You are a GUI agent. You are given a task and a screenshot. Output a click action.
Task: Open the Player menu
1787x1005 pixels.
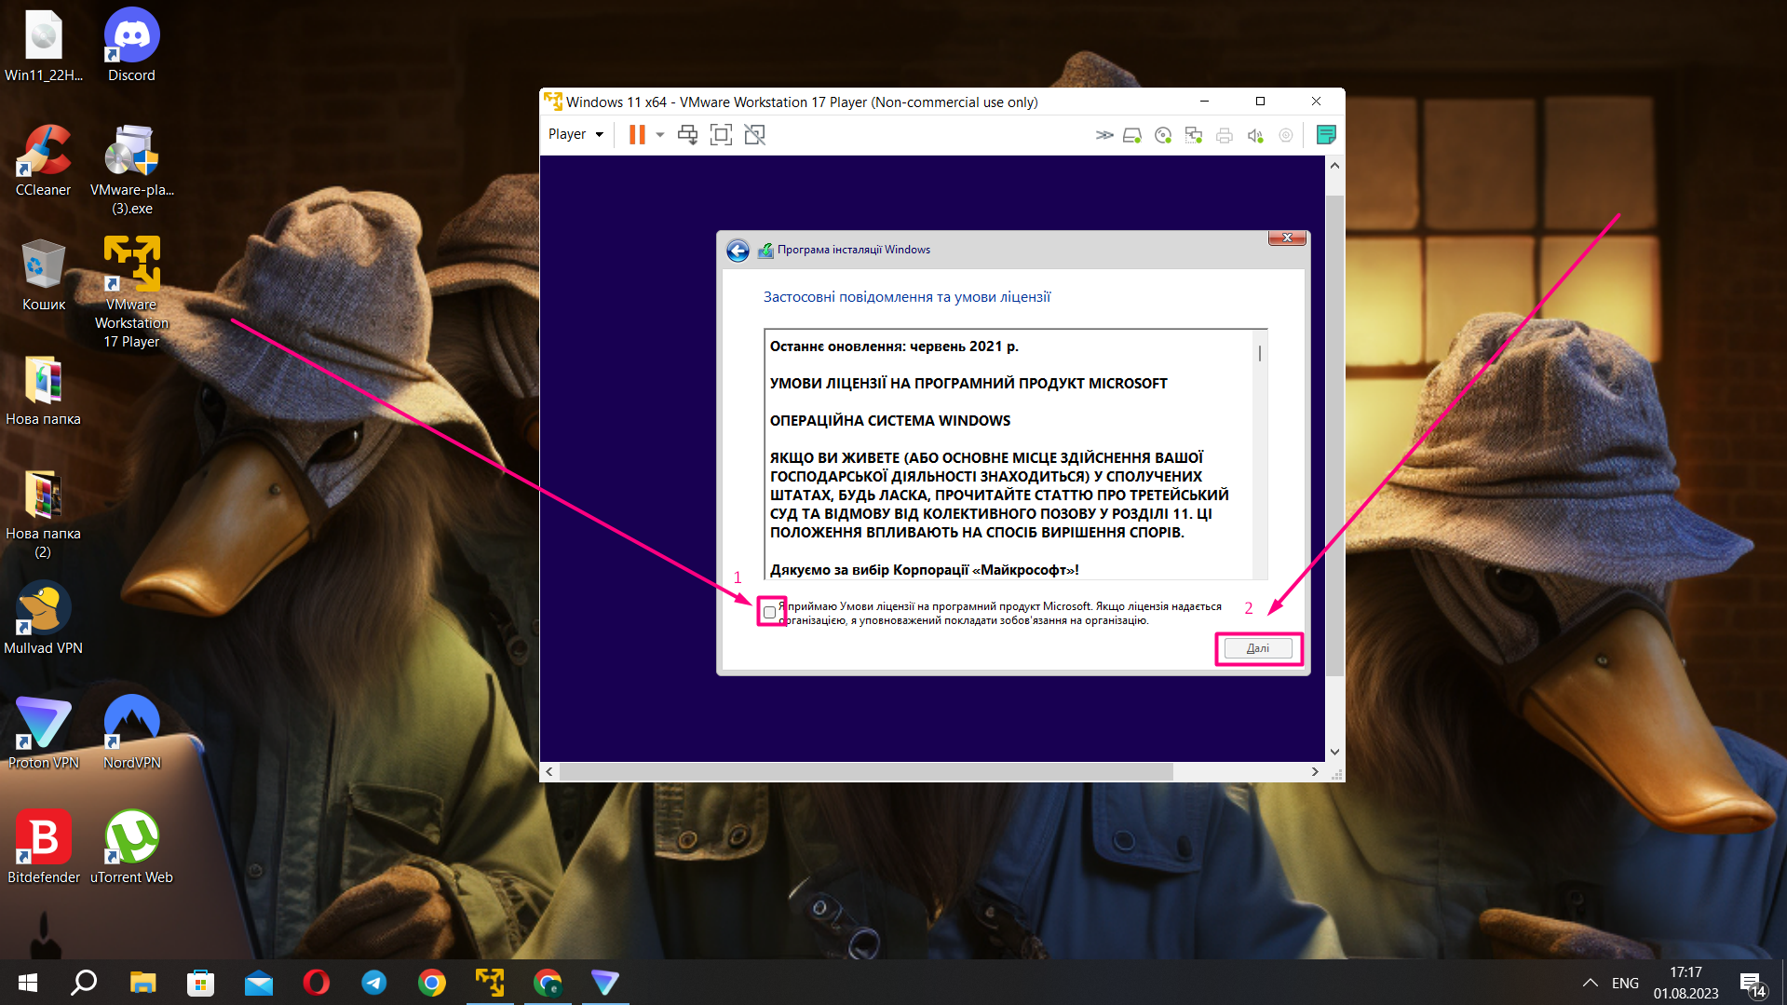click(575, 134)
